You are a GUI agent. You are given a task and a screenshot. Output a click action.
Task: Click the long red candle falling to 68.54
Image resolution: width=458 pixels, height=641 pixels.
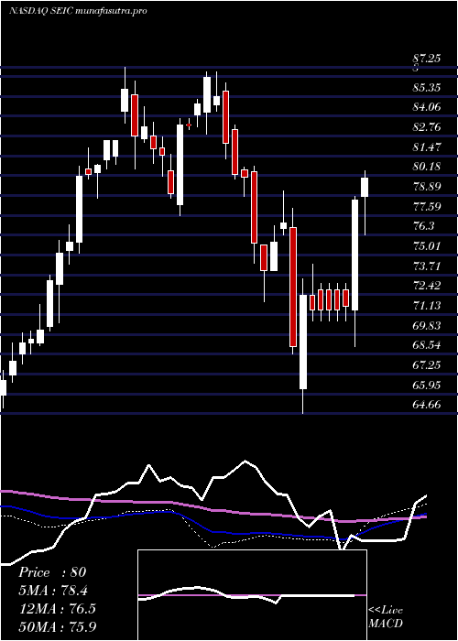click(293, 287)
